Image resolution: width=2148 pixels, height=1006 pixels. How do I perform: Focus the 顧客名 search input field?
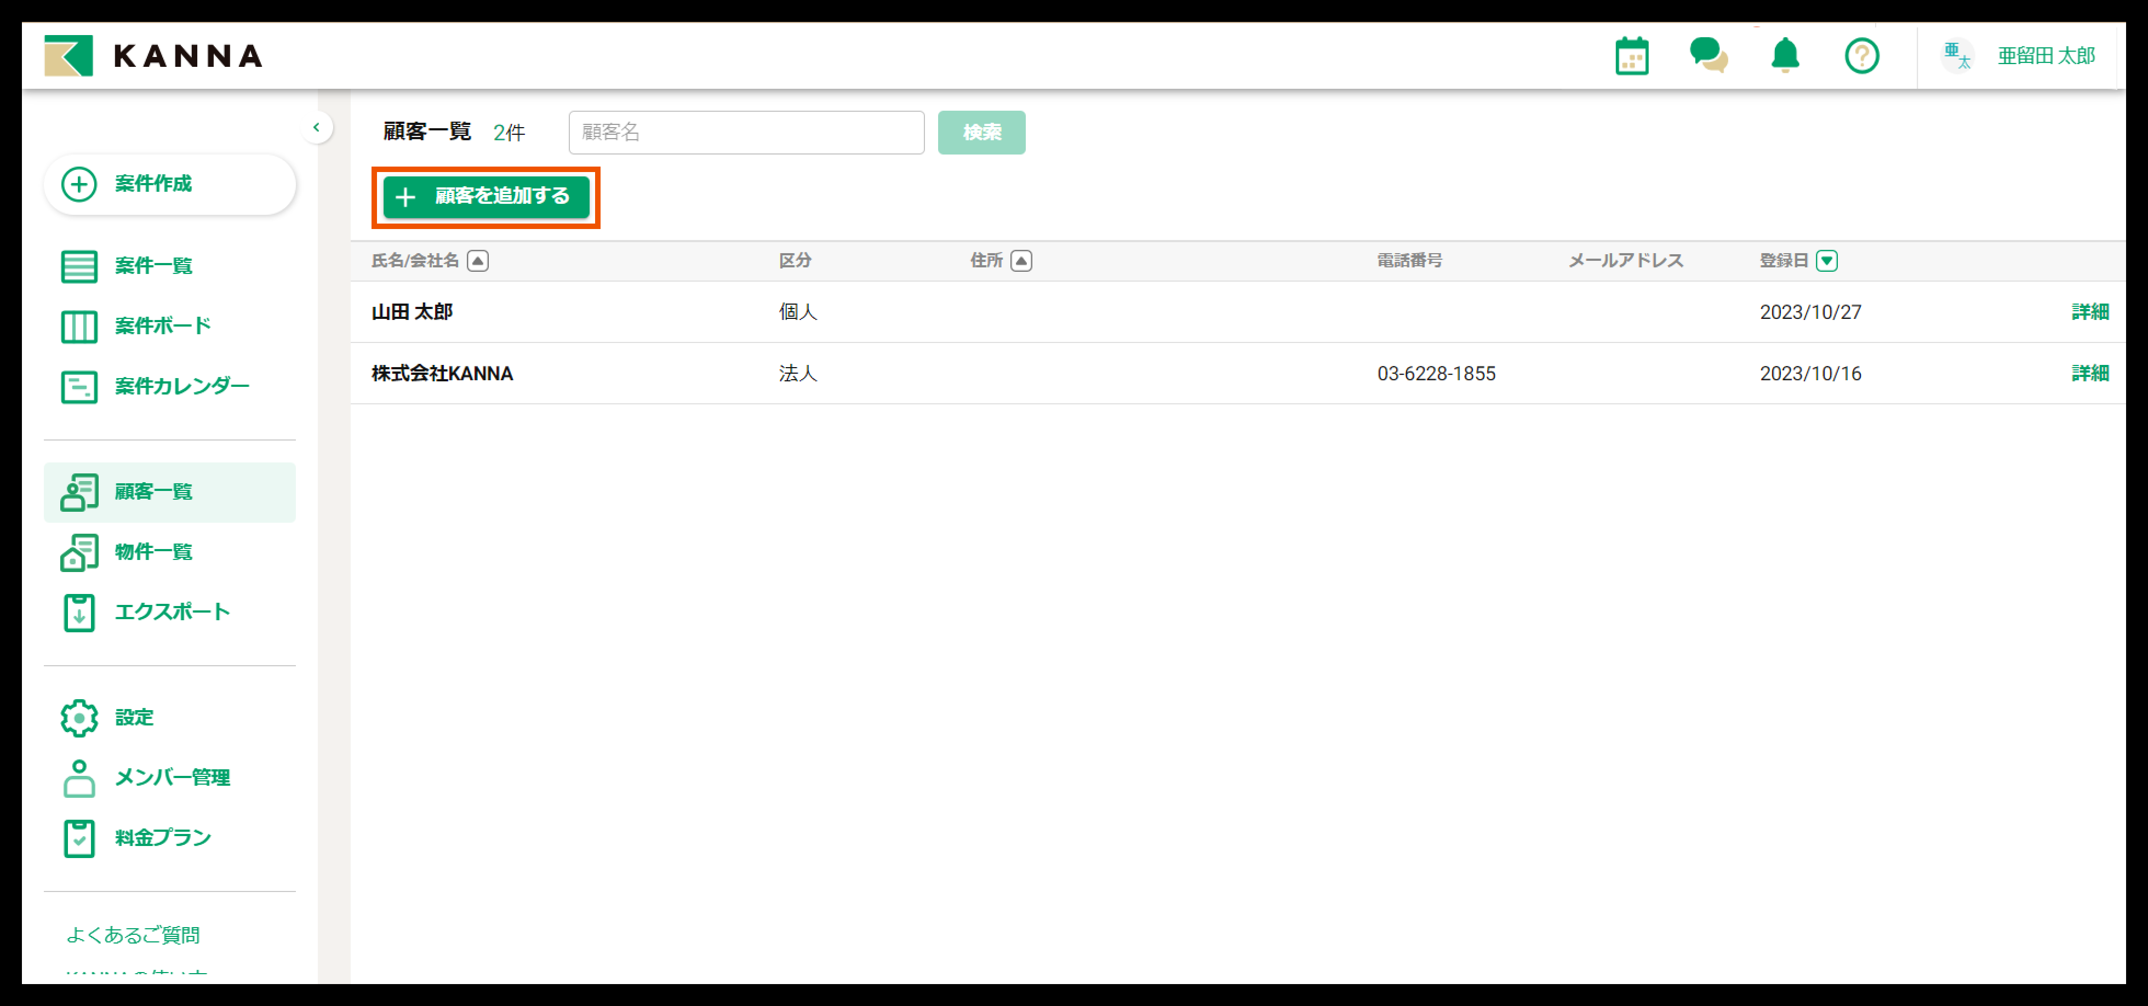pyautogui.click(x=745, y=133)
